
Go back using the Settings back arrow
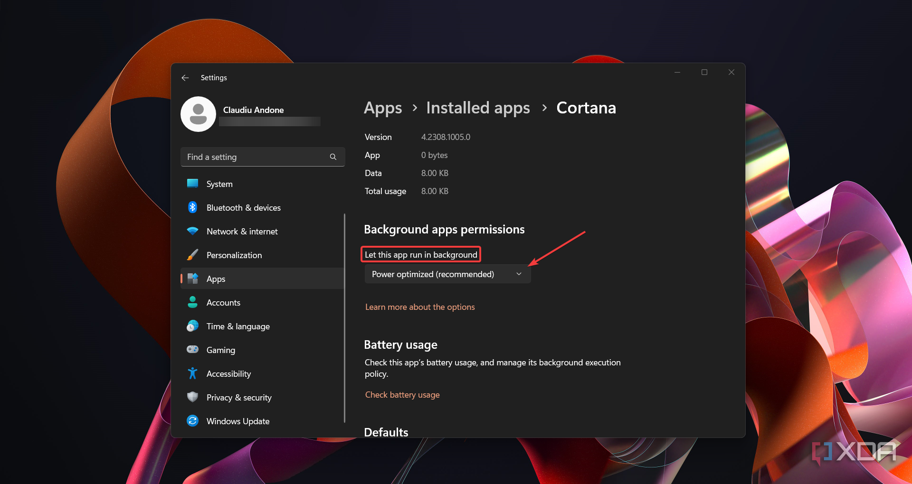[x=185, y=78]
